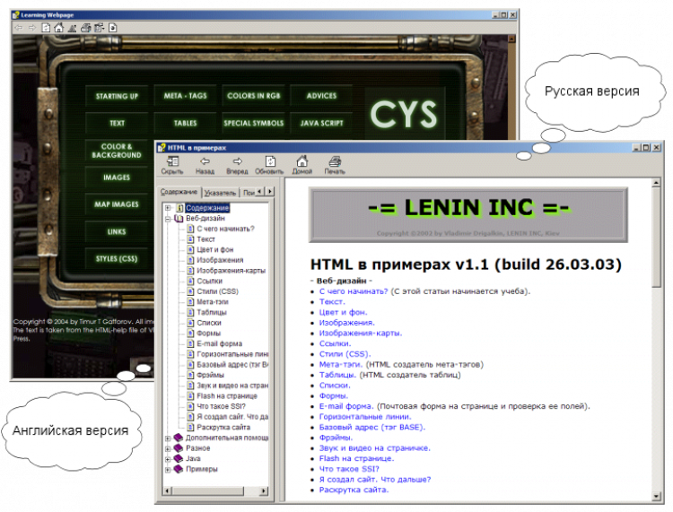
Task: Click the page icon beside Фрэймы tree item
Action: pos(190,375)
